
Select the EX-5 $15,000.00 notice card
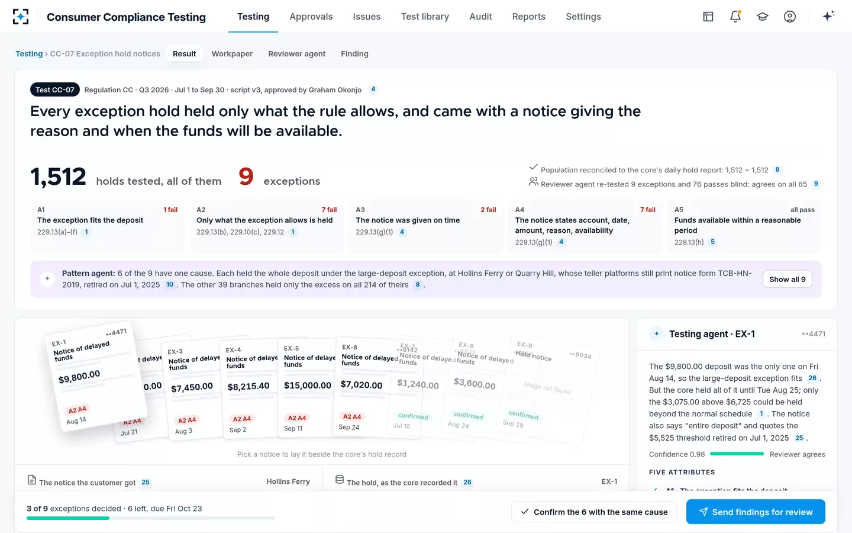(306, 387)
